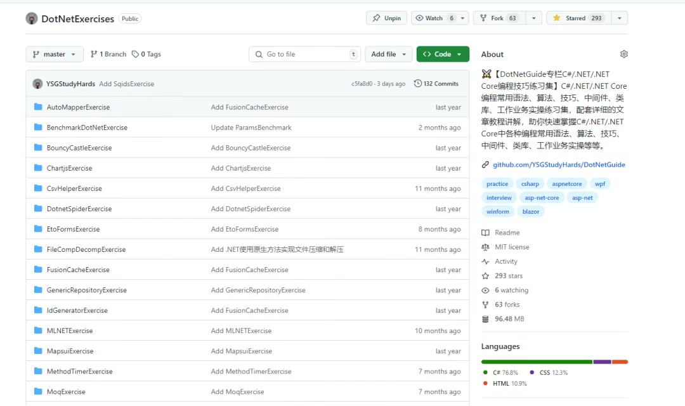
Task: Open the MapsuiExercise folder icon
Action: click(38, 351)
